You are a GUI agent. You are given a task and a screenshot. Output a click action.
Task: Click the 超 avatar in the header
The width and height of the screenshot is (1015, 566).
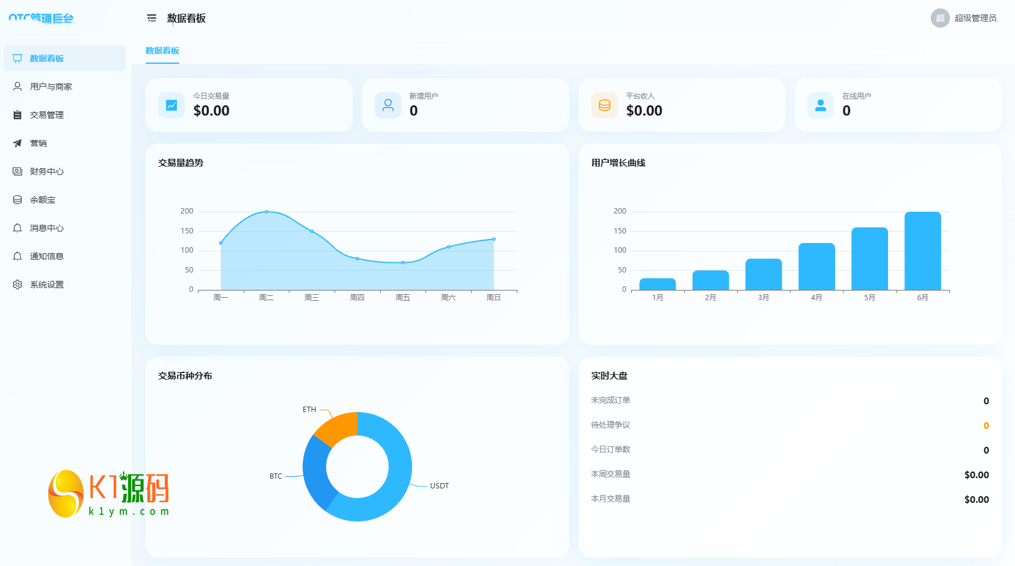click(940, 18)
